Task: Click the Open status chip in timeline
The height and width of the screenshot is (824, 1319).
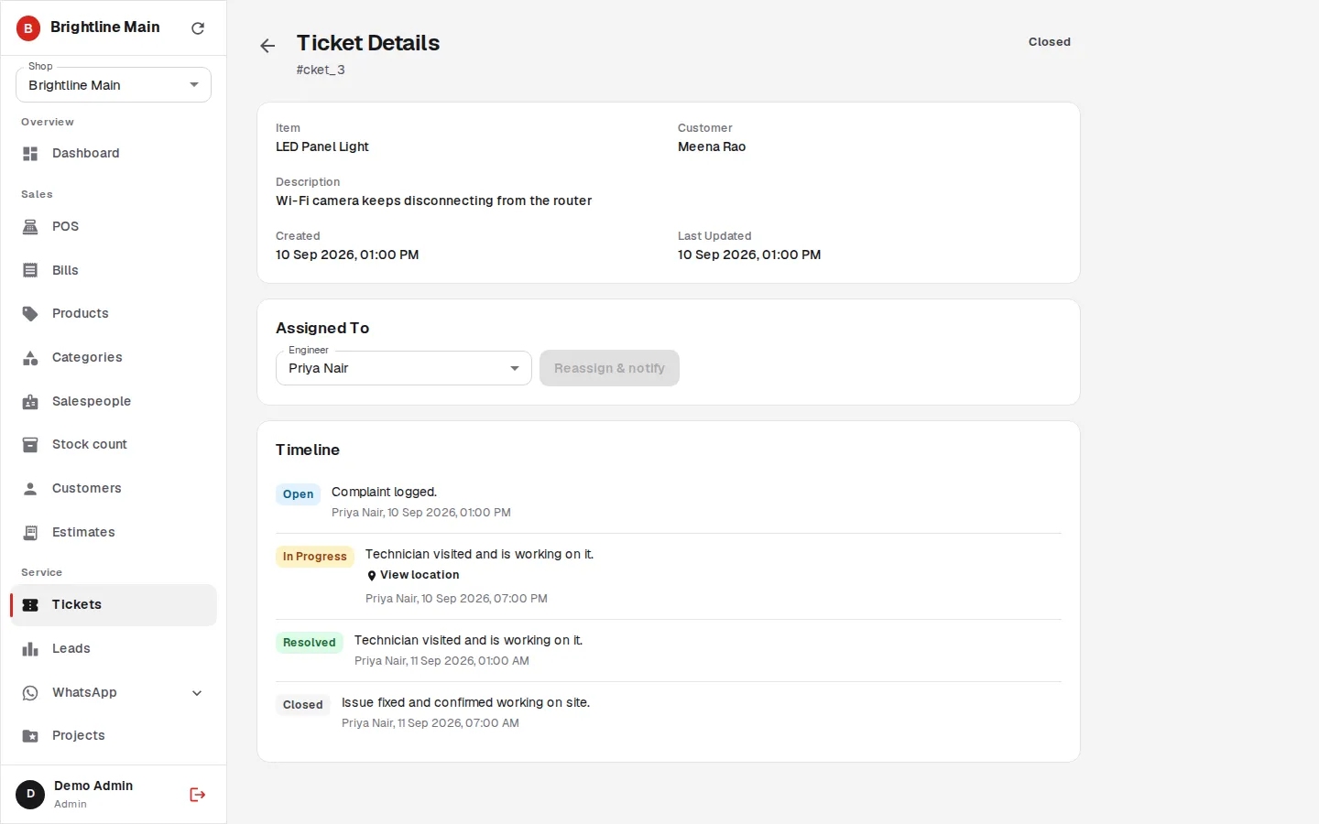Action: 298,494
